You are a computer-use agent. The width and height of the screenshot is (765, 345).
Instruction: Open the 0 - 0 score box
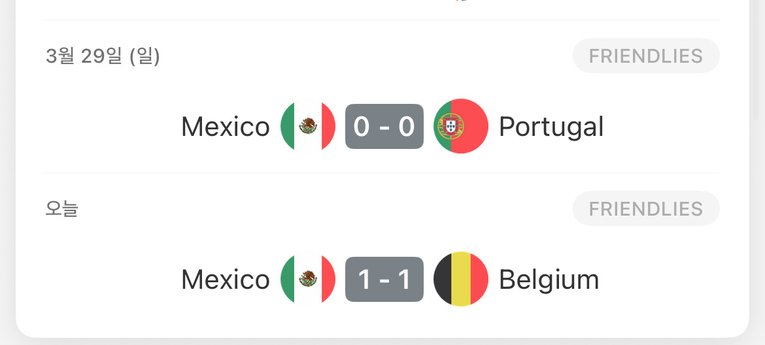(x=384, y=126)
